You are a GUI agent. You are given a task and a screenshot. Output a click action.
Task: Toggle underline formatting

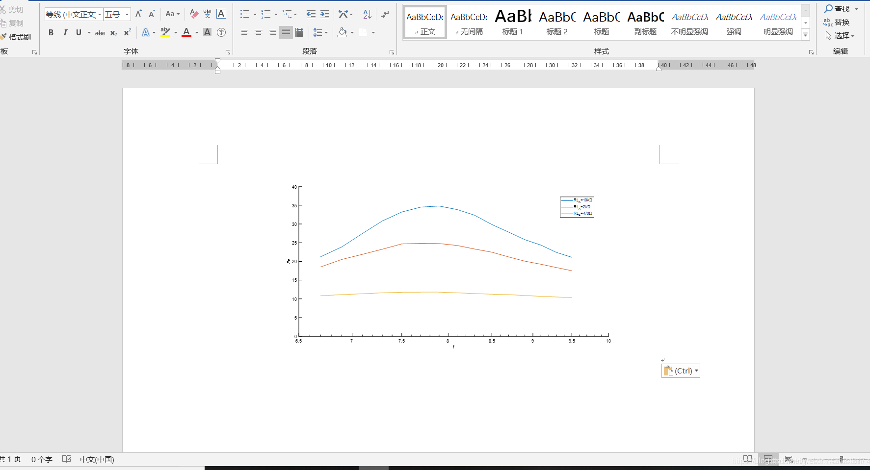[x=79, y=33]
